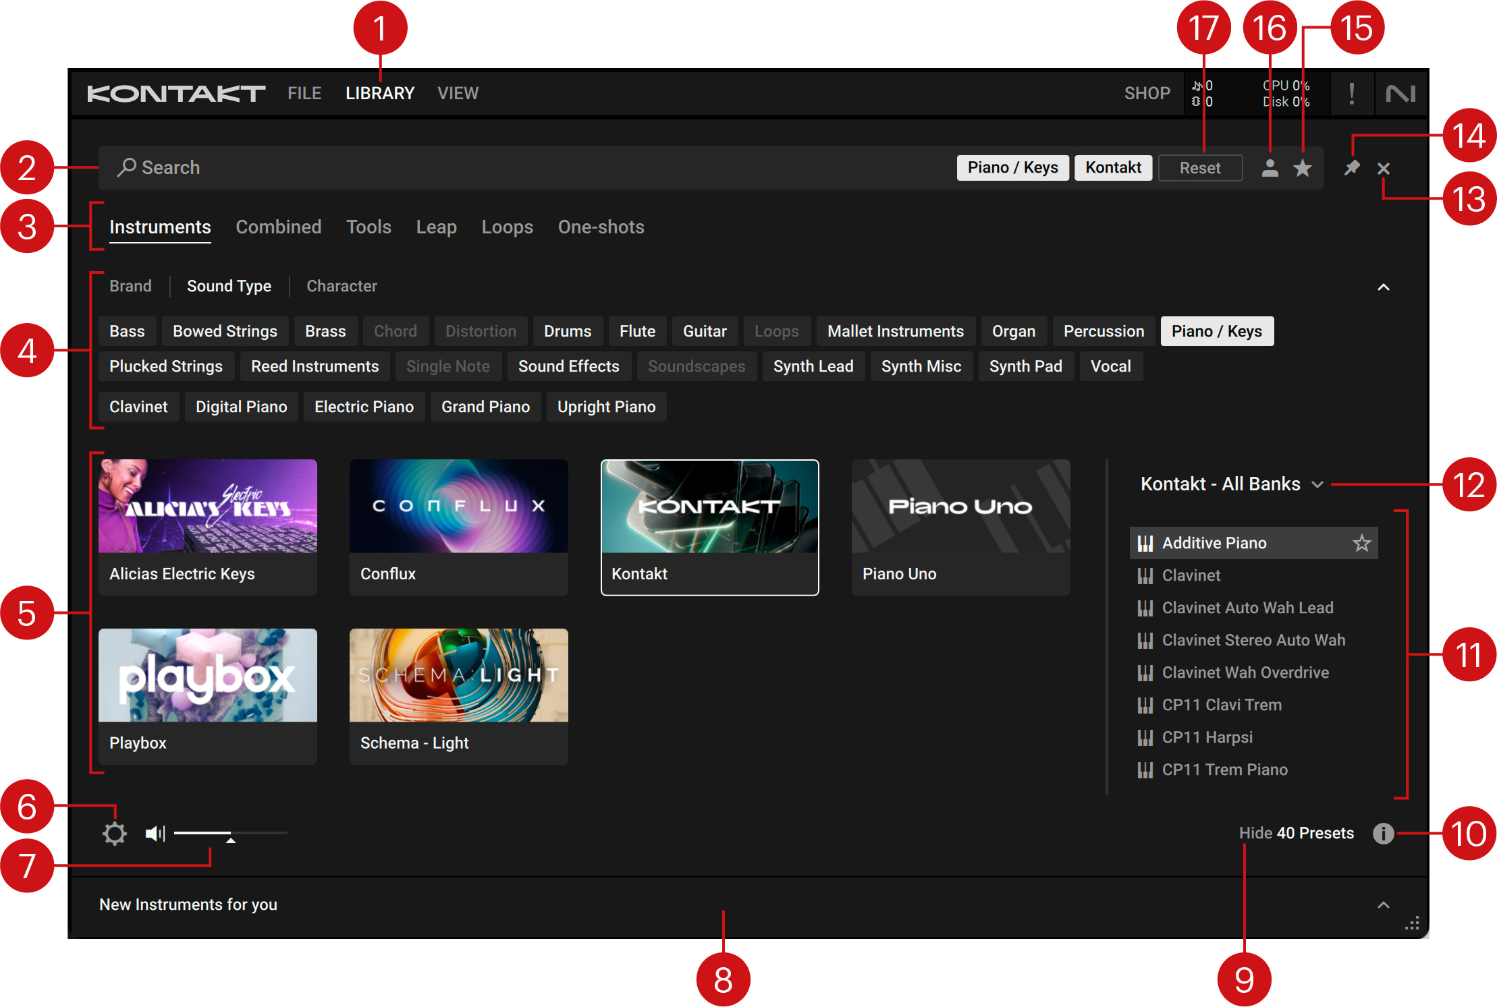This screenshot has width=1497, height=1007.
Task: Favorite Additive Piano with star outline
Action: [1361, 543]
